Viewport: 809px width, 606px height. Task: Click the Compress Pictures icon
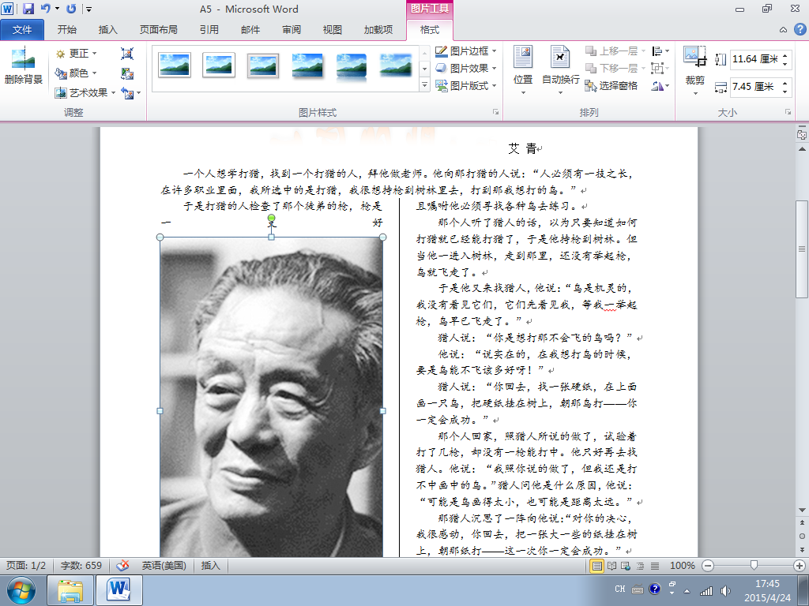coord(127,54)
